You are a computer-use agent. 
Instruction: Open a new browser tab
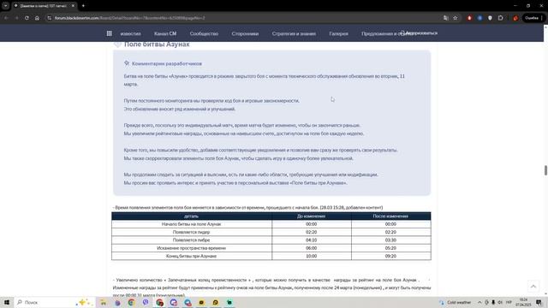coord(83,6)
